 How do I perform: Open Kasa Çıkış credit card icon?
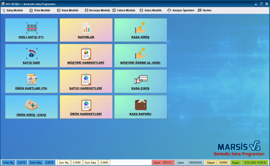pyautogui.click(x=141, y=79)
